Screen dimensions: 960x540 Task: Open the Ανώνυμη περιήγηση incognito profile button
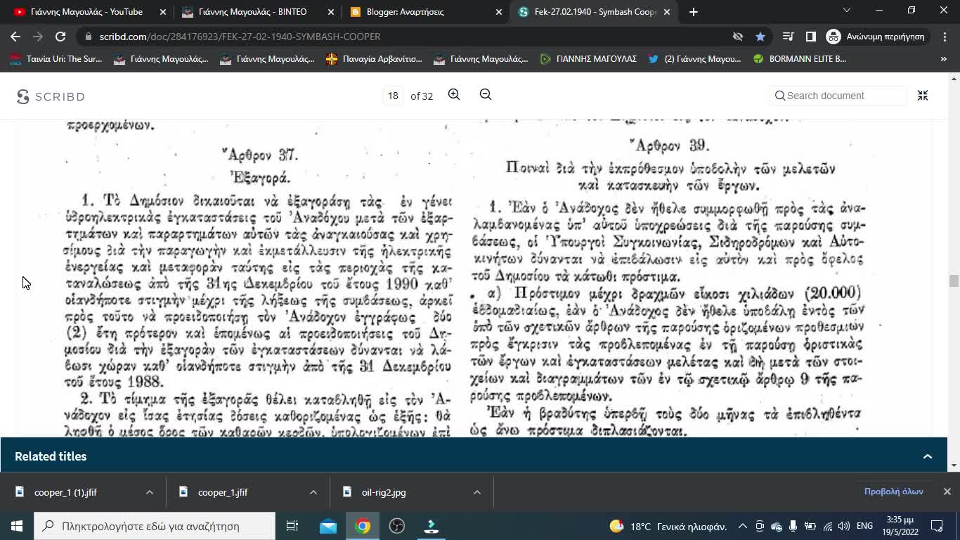(876, 37)
